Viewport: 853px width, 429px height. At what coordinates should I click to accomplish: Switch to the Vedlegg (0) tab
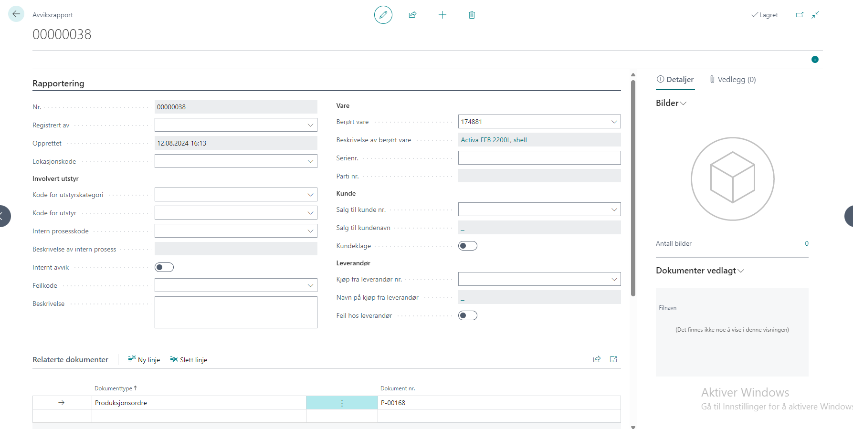click(733, 80)
